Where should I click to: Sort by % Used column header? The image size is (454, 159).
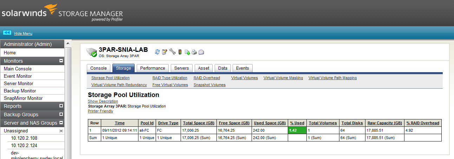coord(297,123)
